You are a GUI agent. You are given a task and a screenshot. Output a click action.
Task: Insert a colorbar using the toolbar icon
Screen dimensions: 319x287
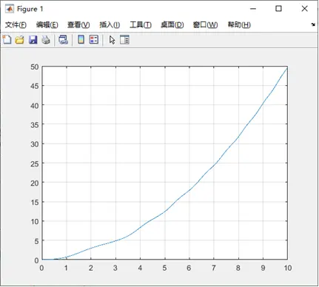point(81,39)
